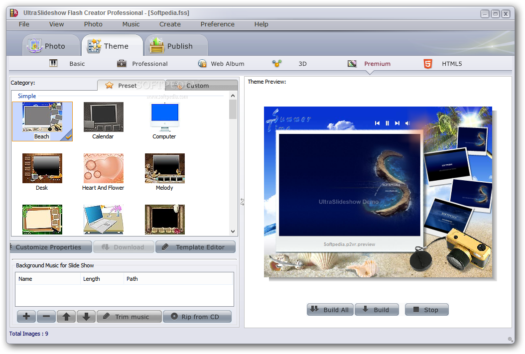Click the Web Album globe icon
The width and height of the screenshot is (525, 354).
tap(202, 63)
